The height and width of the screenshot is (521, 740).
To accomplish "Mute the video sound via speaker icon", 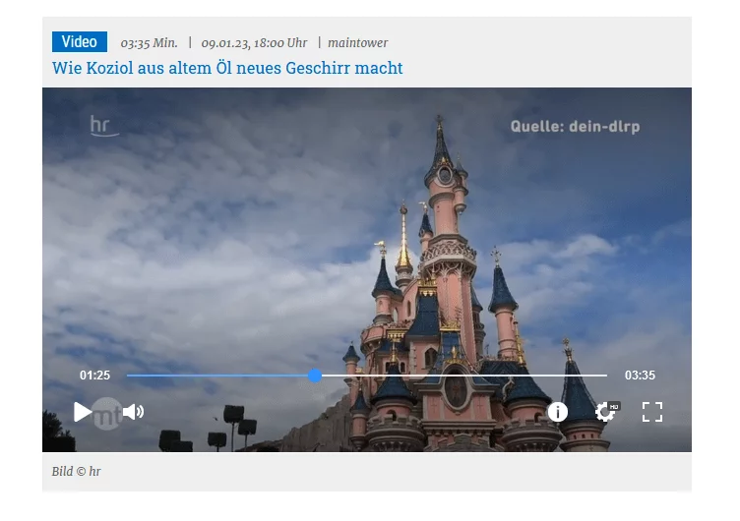I will click(133, 412).
